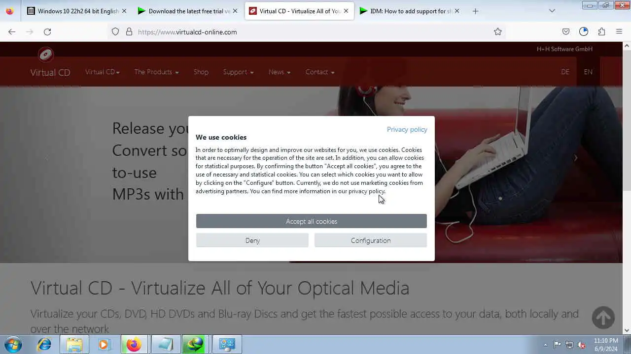Screen dimensions: 631x354
Task: Expand the Contact menu
Action: click(x=320, y=72)
